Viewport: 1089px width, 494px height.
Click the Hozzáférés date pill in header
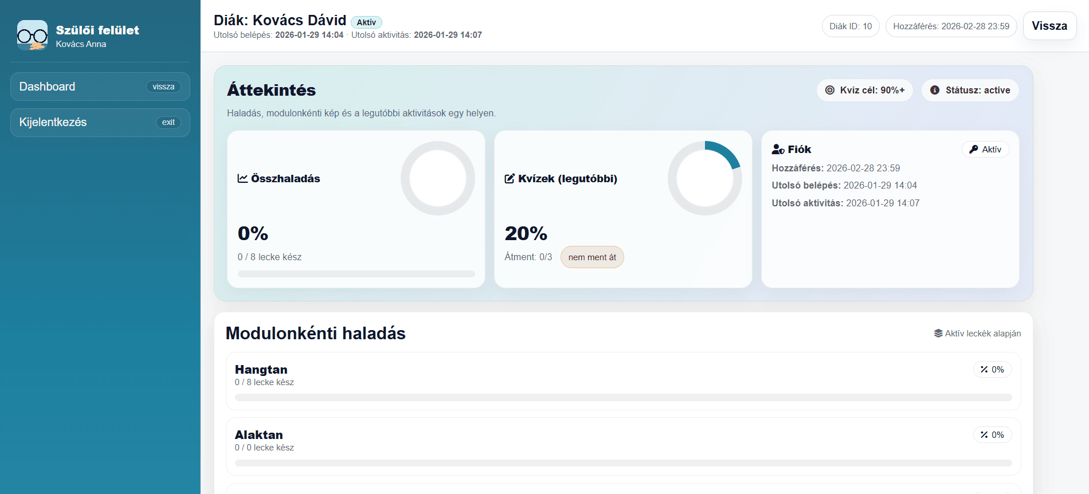951,26
